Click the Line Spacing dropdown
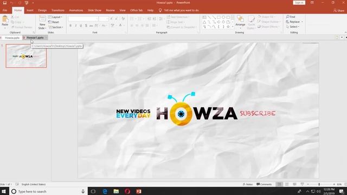 (x=162, y=19)
